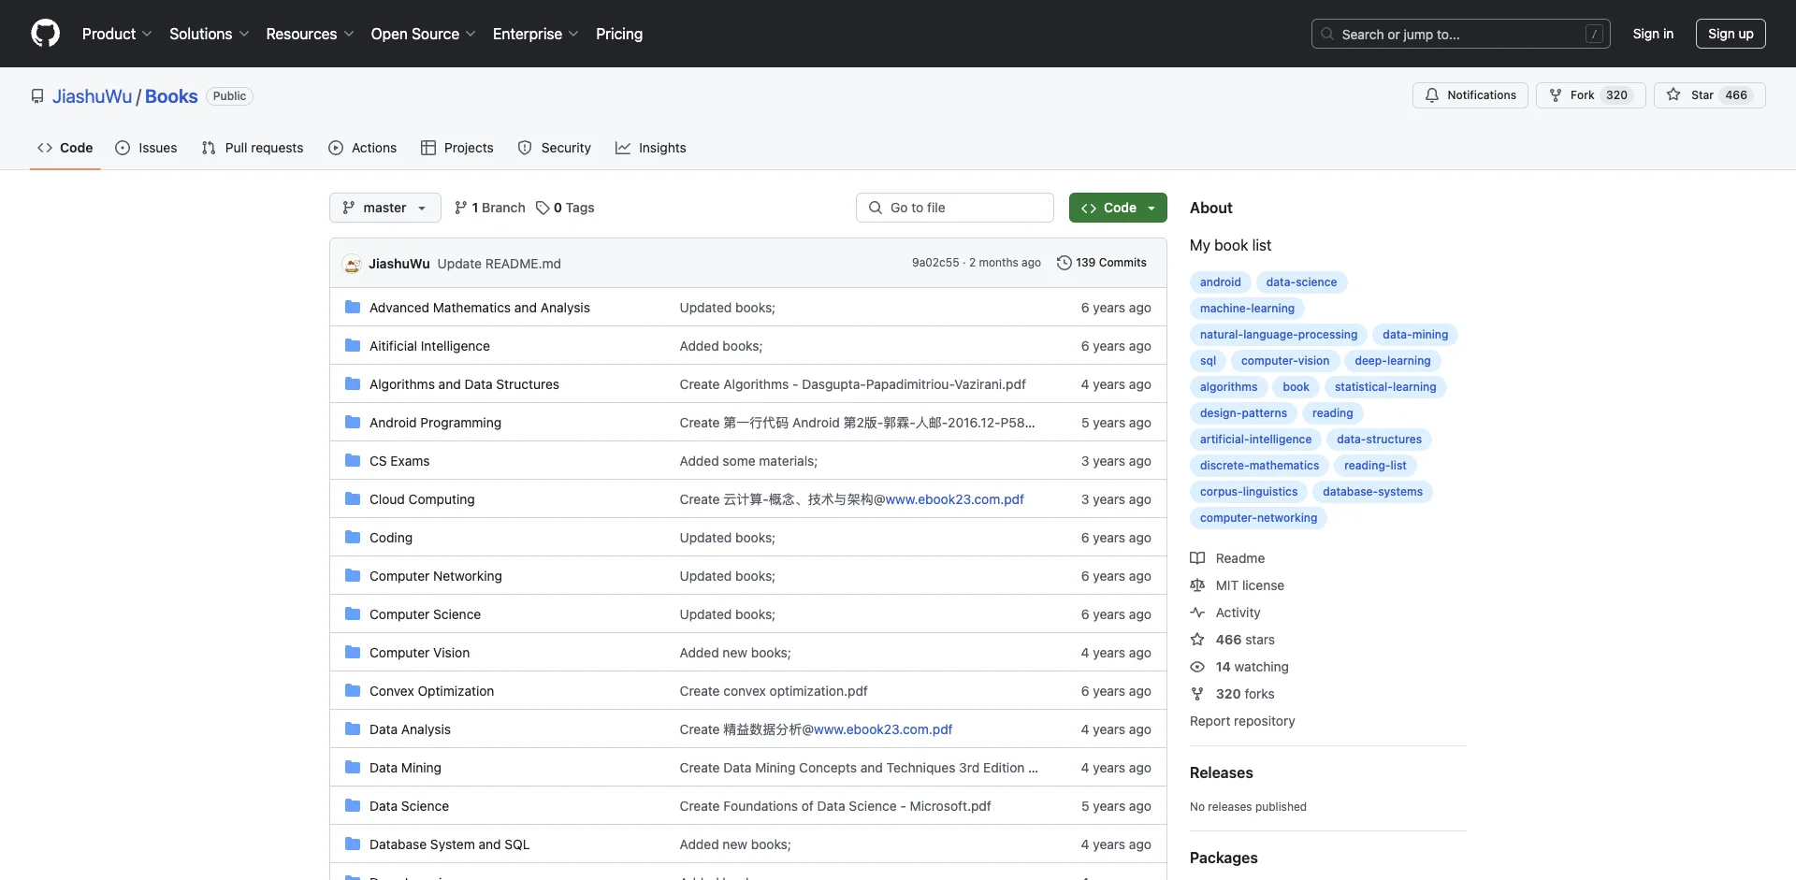Click the Go to file input
Image resolution: width=1796 pixels, height=880 pixels.
click(955, 208)
